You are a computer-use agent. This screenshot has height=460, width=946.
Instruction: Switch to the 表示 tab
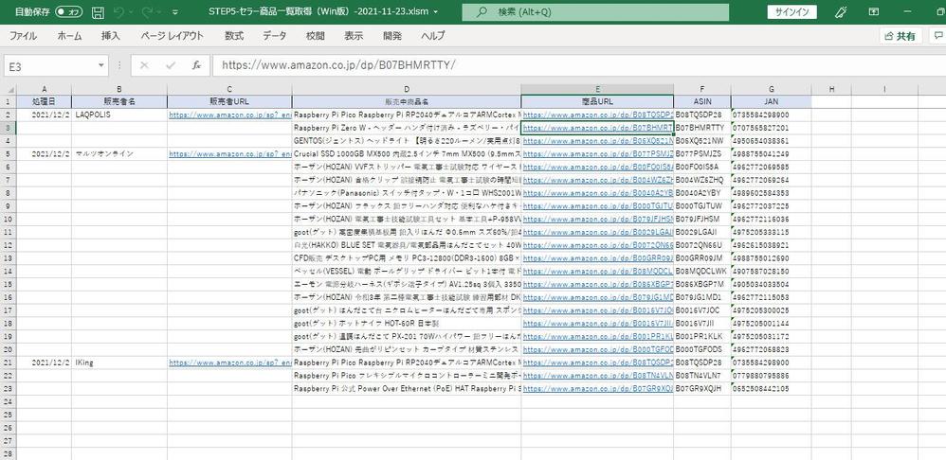point(355,36)
